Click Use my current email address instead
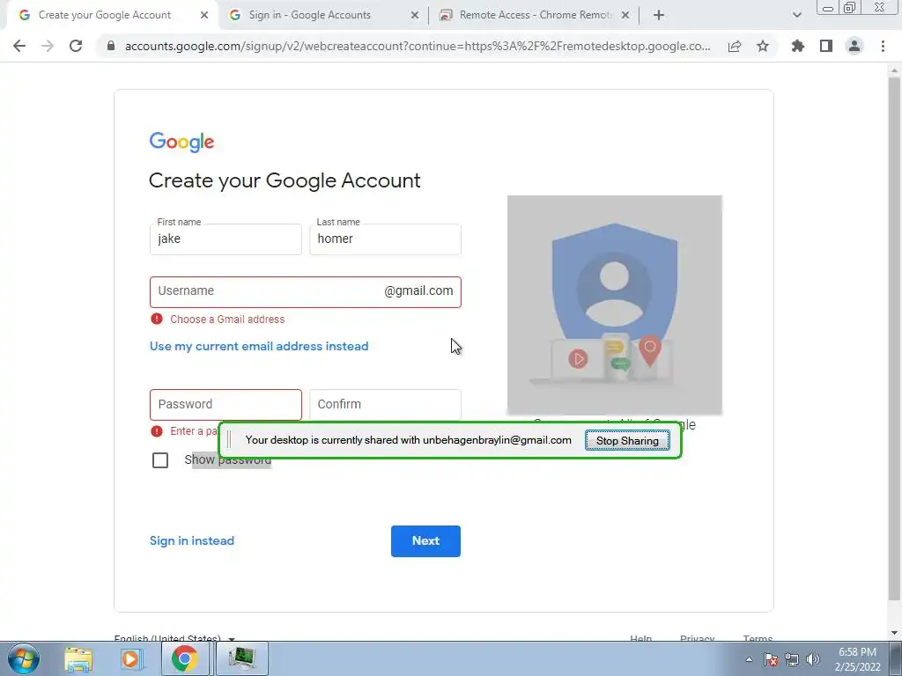 coord(259,346)
